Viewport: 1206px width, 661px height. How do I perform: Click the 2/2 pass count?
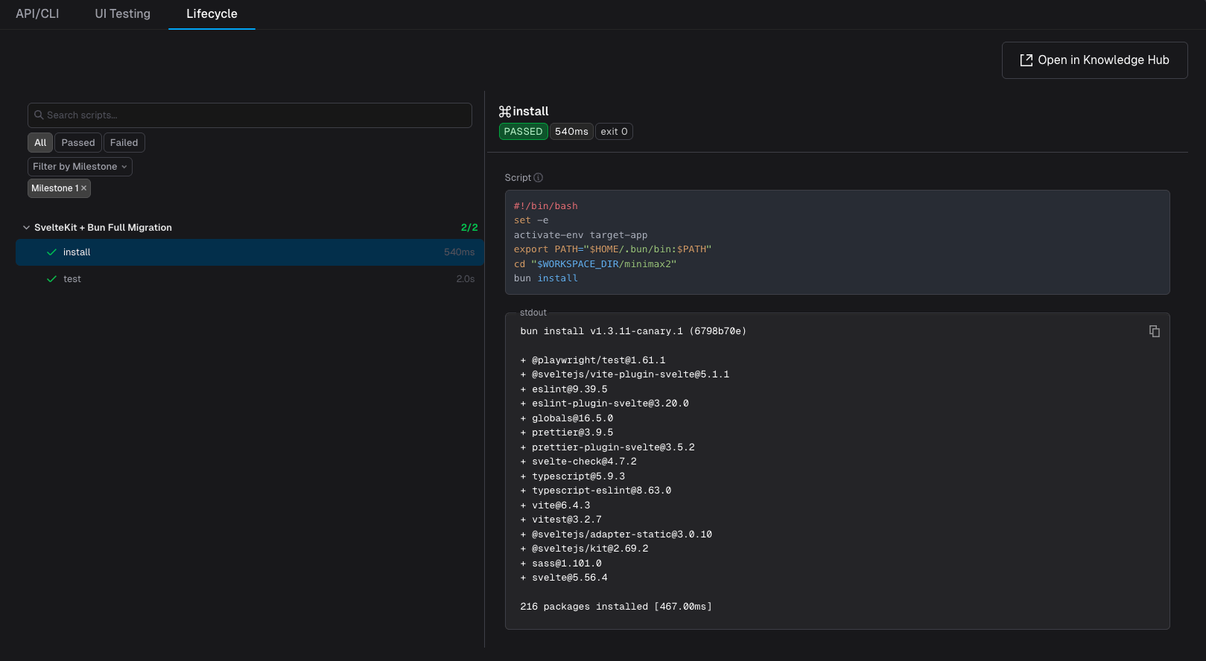tap(469, 228)
